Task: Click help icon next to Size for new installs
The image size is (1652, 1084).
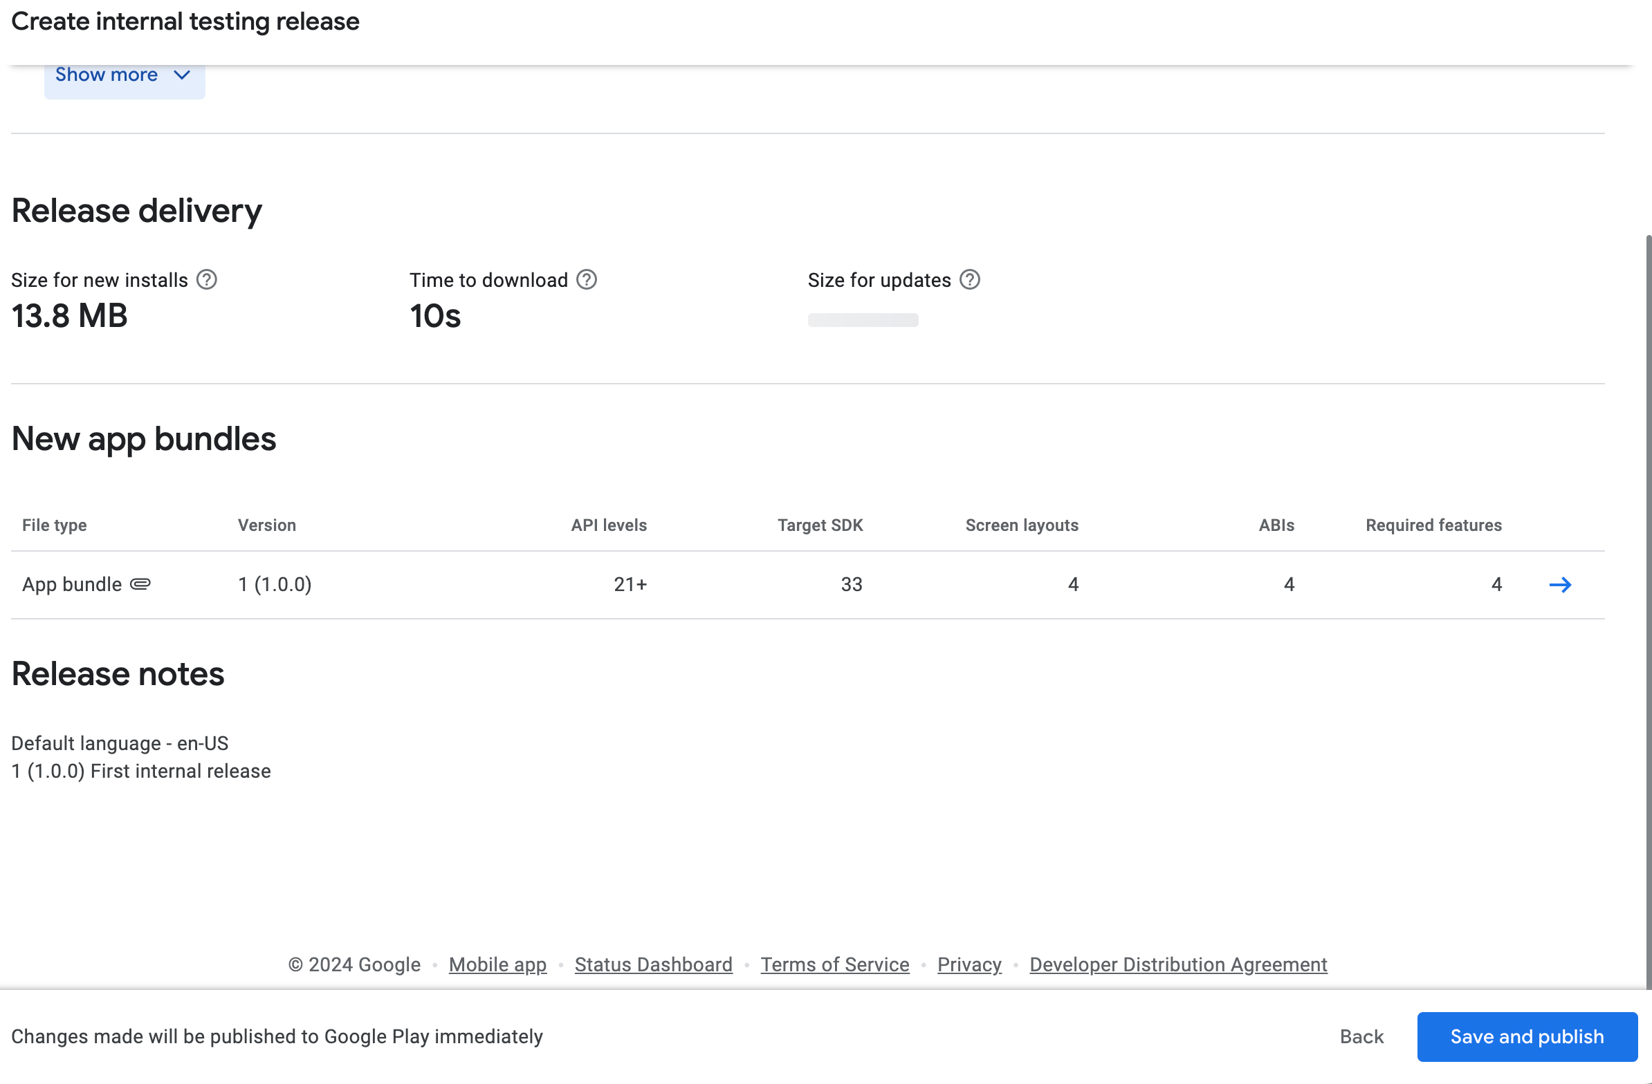Action: (207, 279)
